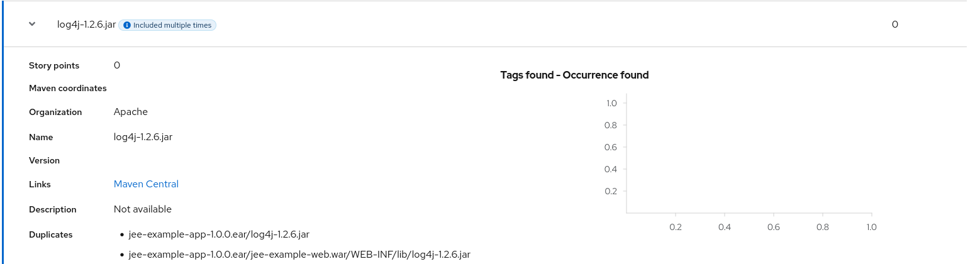Click the Description label
Viewport: 980px width, 264px height.
click(53, 209)
